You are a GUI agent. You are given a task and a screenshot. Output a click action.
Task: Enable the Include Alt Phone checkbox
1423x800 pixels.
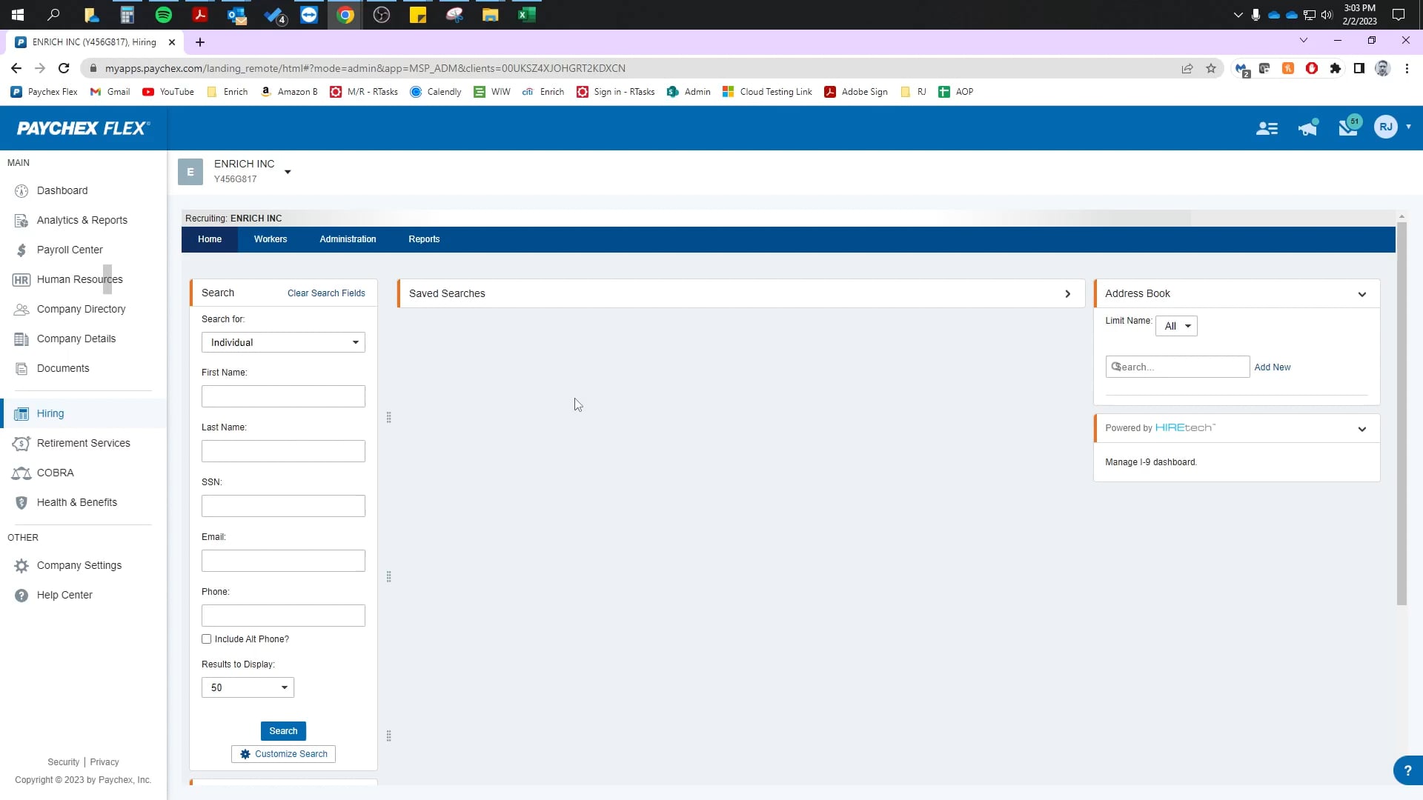pyautogui.click(x=207, y=639)
